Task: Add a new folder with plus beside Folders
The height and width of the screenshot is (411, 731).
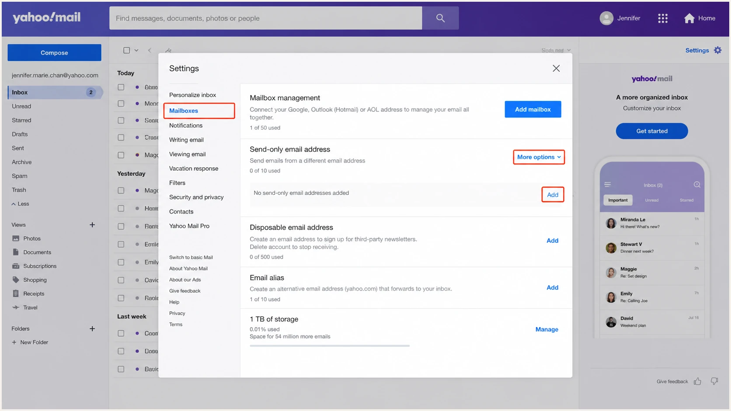Action: point(92,329)
